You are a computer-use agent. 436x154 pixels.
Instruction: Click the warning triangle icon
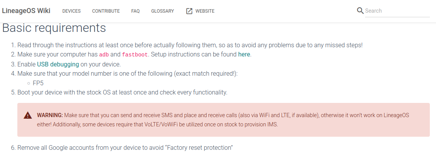click(x=28, y=115)
